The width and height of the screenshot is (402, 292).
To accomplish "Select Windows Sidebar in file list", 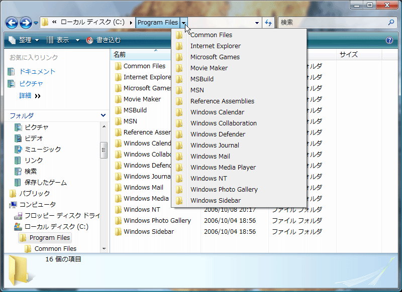I will pos(149,232).
